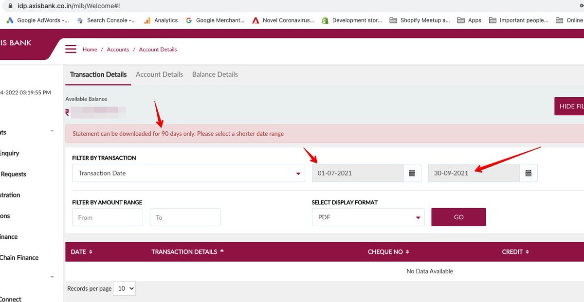Open the Google Merchant bookmark
This screenshot has width=584, height=302.
coord(215,20)
